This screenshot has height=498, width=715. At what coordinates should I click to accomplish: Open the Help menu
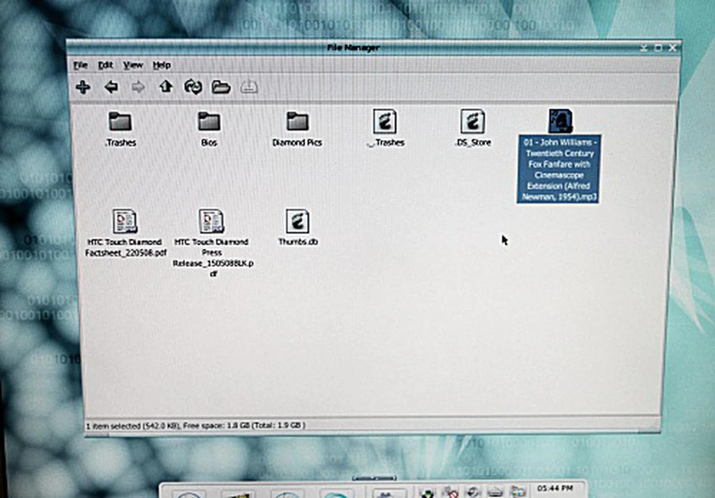click(x=162, y=64)
